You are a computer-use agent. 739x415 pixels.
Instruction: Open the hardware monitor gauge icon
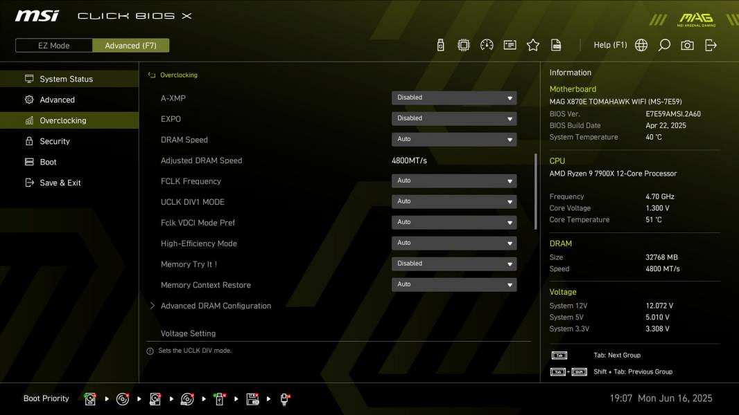(487, 45)
